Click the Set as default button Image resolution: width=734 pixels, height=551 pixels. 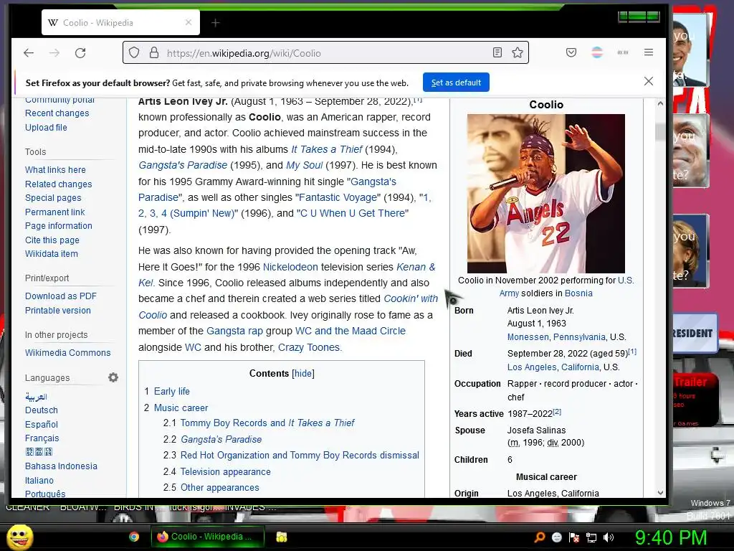pos(456,83)
